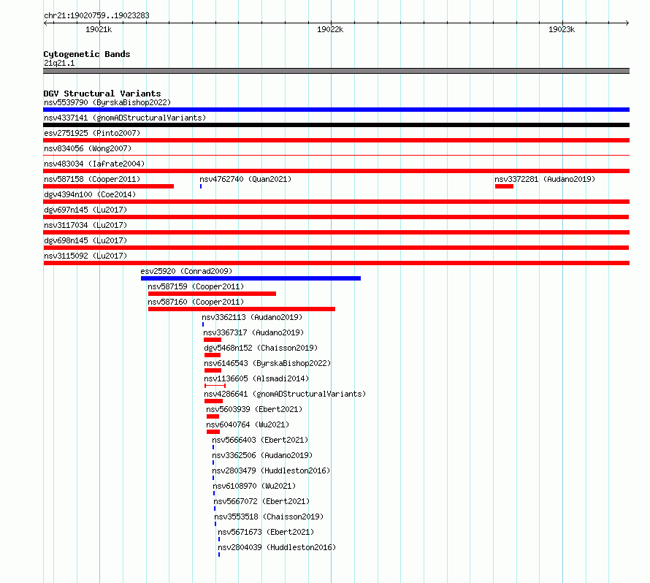Click the 19023k ruler position label
Image resolution: width=650 pixels, height=583 pixels.
click(x=562, y=29)
